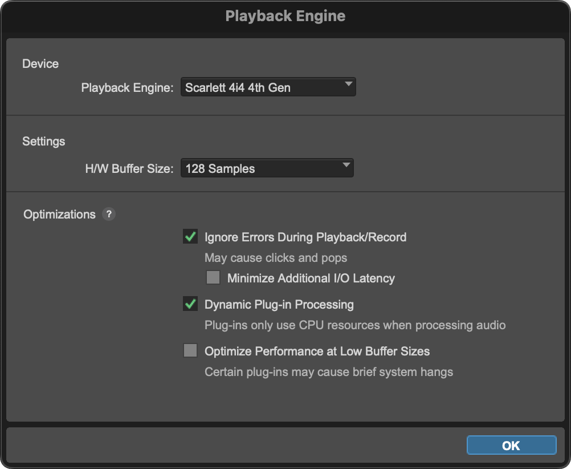The width and height of the screenshot is (571, 469).
Task: Click the Minimize Additional I/O Latency label text
Action: point(311,278)
